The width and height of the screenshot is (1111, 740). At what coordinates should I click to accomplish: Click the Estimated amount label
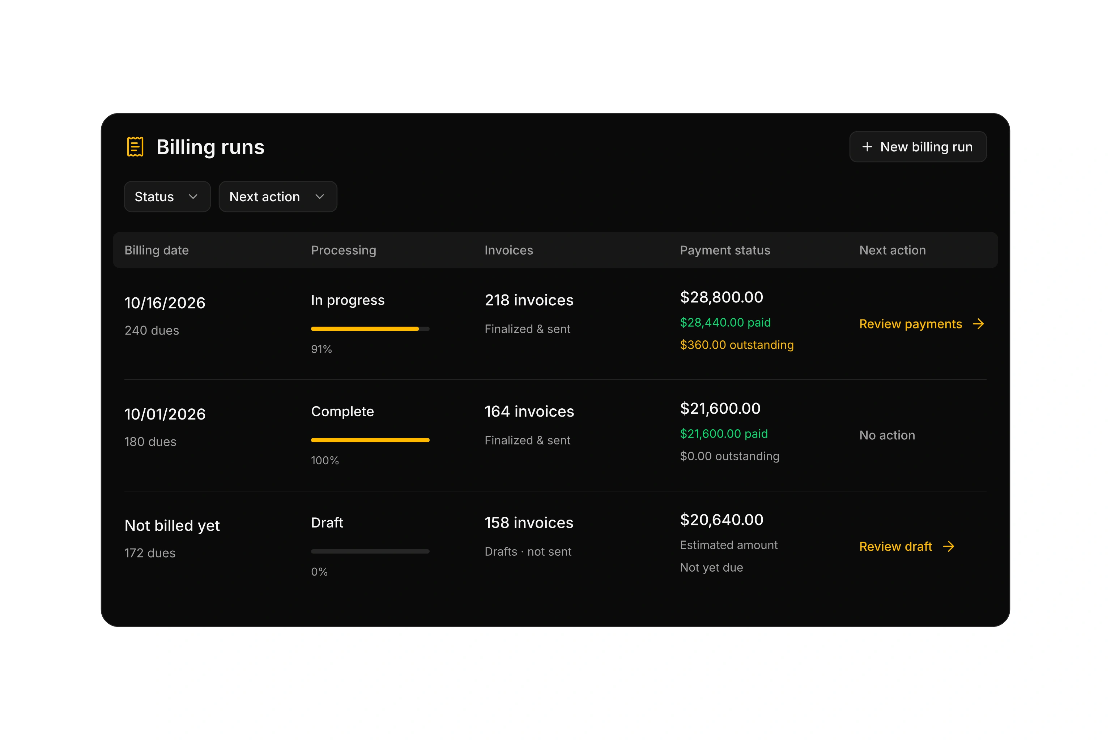point(729,545)
